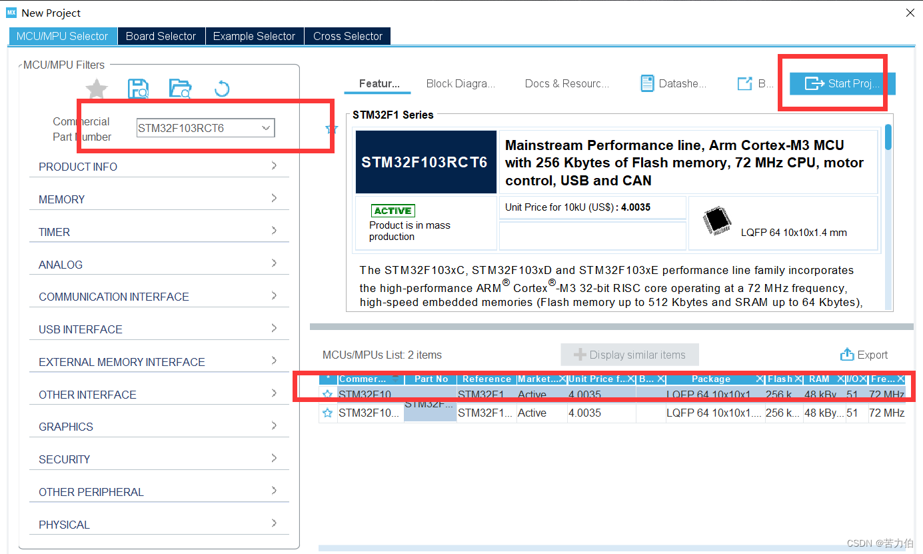
Task: Click the MX application icon in title bar
Action: pos(11,13)
